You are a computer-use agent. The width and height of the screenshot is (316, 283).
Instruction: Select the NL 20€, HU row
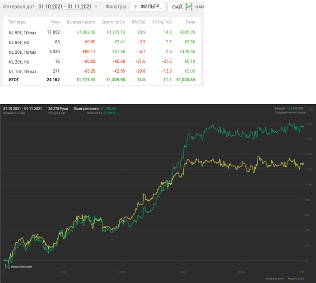coord(102,61)
